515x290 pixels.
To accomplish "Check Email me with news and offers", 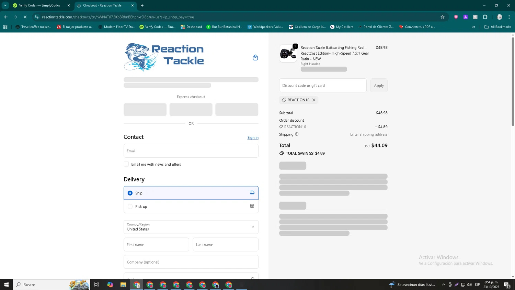I will click(126, 164).
